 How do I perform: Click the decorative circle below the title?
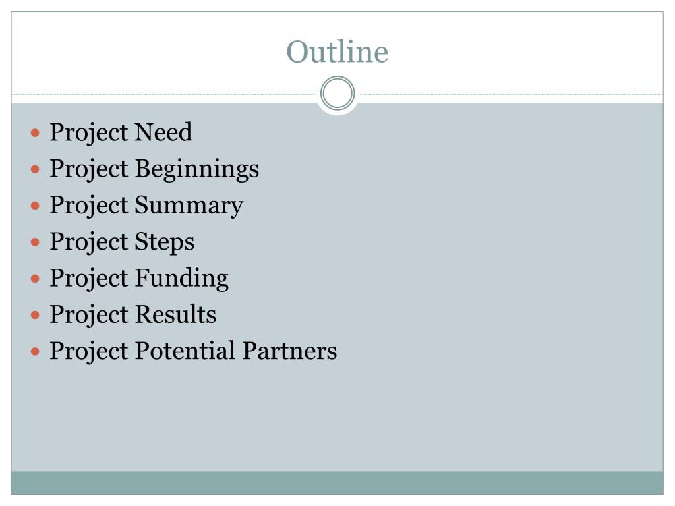337,94
